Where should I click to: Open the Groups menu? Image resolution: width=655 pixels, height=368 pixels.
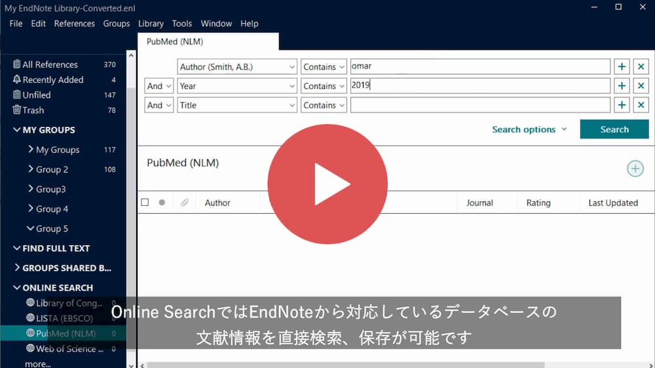point(117,24)
